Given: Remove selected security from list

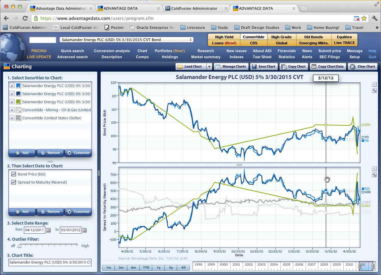Looking at the screenshot, I should click(50, 153).
